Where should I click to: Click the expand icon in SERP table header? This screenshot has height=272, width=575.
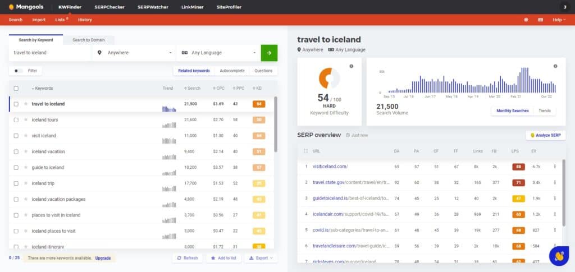coord(305,151)
